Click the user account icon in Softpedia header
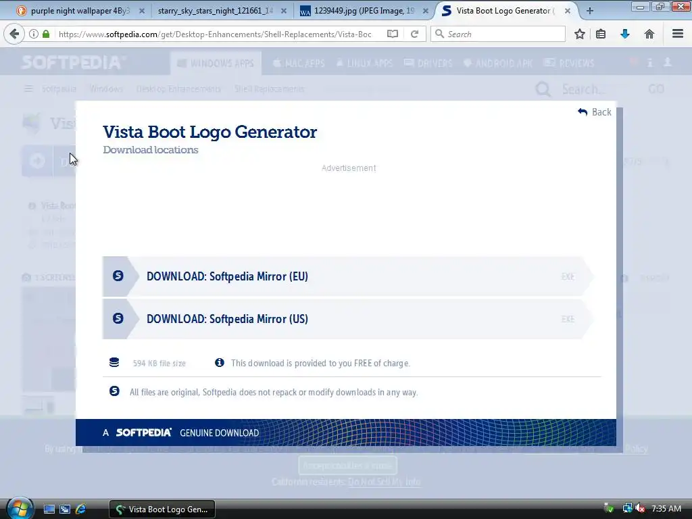The width and height of the screenshot is (692, 519). (x=668, y=63)
